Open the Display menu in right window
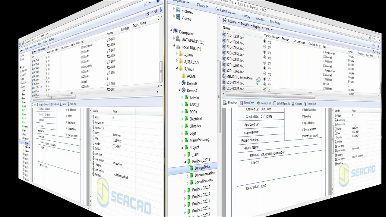The image size is (386, 217). [x=258, y=27]
